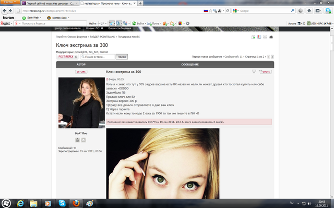Open Internet Explorer from the taskbar
The image size is (334, 208).
point(20,203)
